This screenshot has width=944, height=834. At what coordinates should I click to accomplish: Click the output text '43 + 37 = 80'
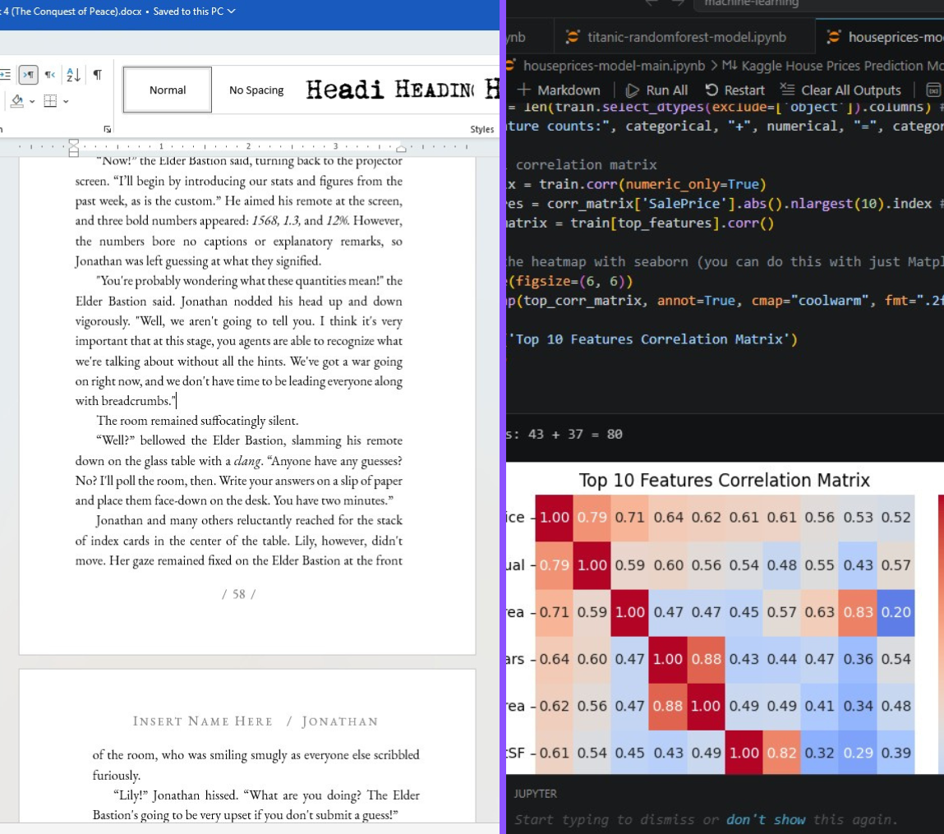[575, 434]
